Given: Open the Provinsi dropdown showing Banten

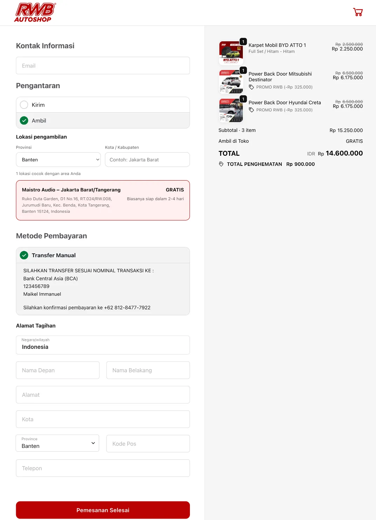Looking at the screenshot, I should pyautogui.click(x=58, y=160).
